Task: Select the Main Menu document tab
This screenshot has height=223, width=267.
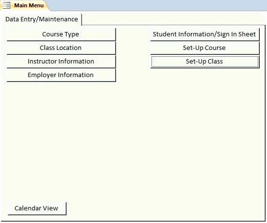Action: (25, 5)
